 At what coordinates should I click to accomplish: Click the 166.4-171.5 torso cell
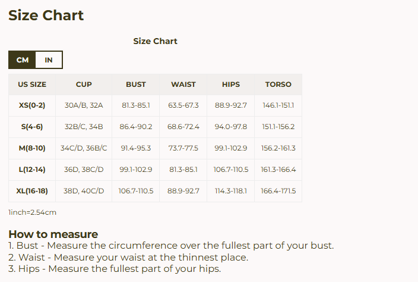click(x=278, y=191)
